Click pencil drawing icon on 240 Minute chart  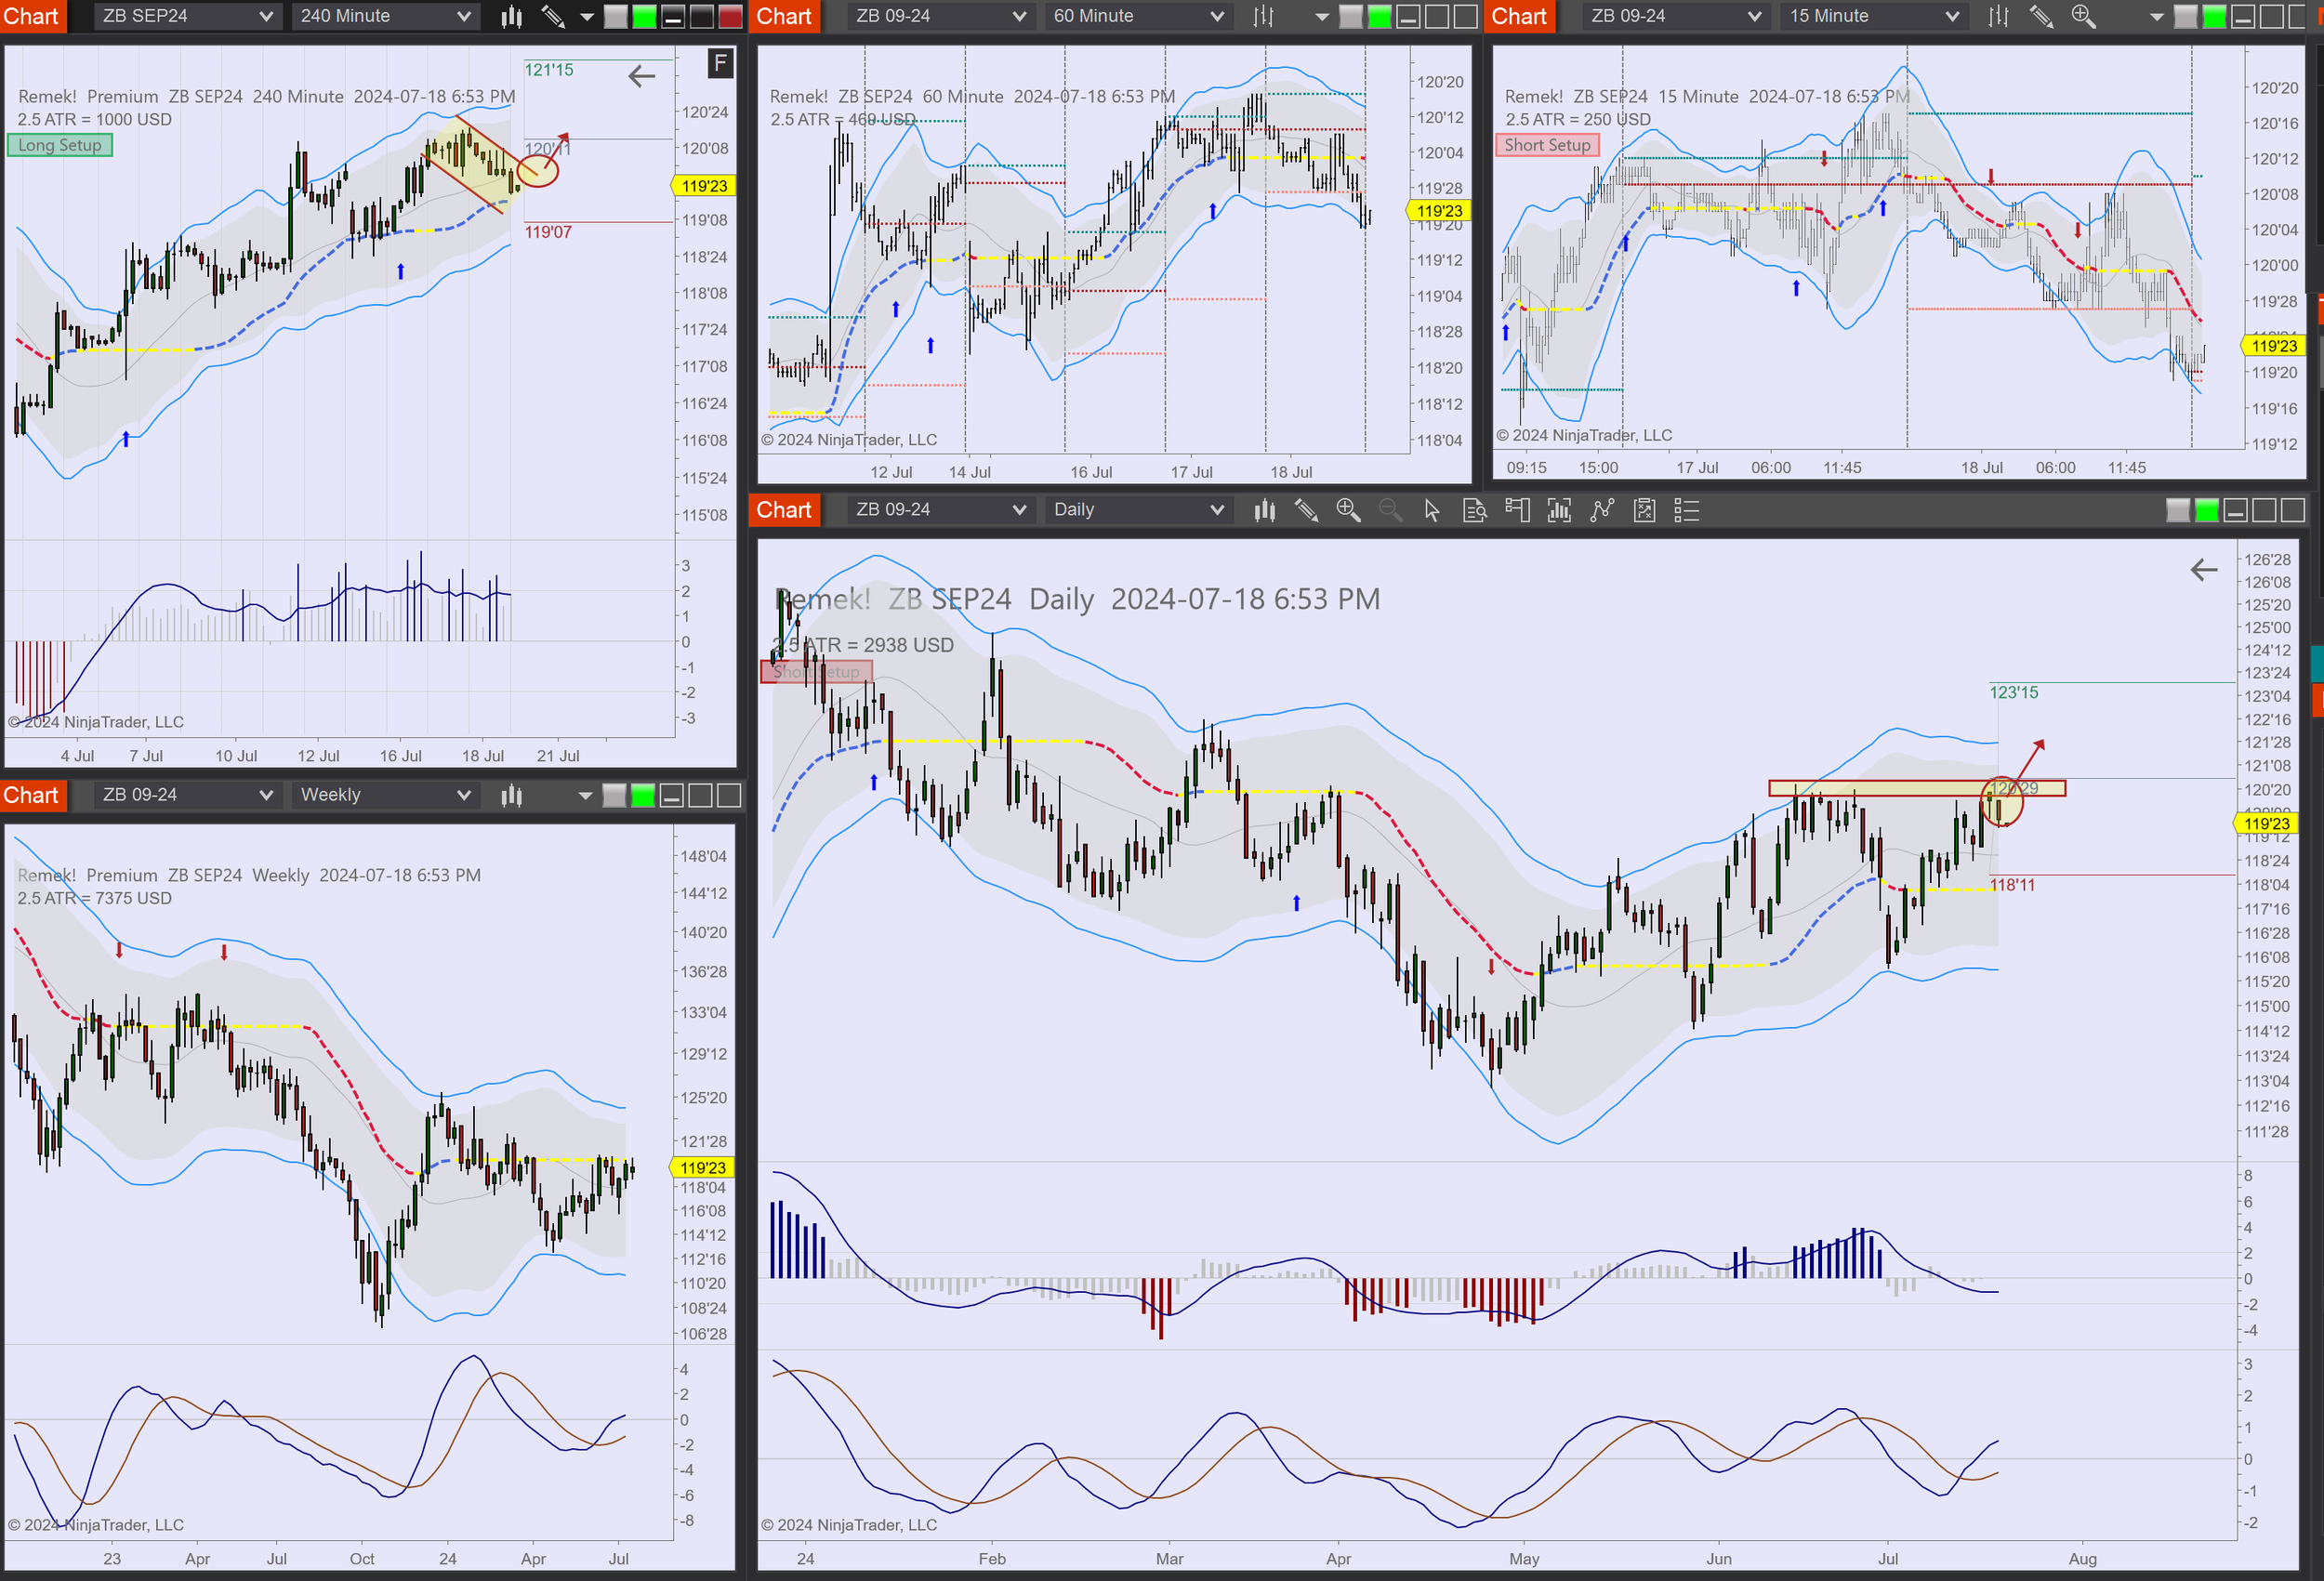(553, 16)
